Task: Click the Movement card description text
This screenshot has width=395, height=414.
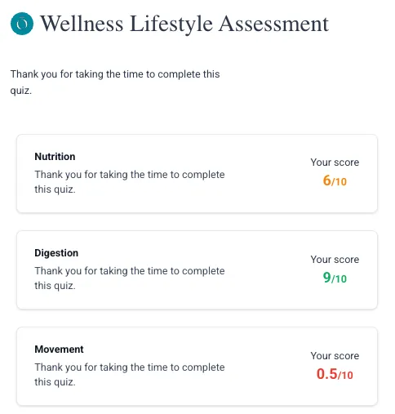Action: coord(130,375)
